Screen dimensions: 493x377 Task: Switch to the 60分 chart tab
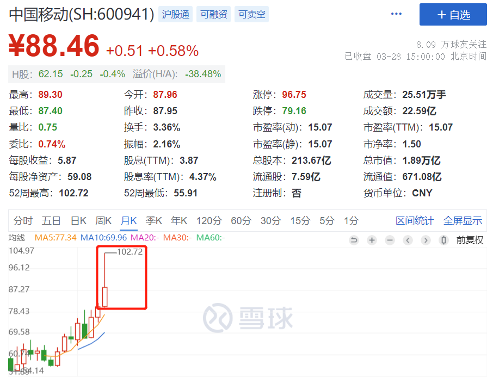click(x=241, y=221)
